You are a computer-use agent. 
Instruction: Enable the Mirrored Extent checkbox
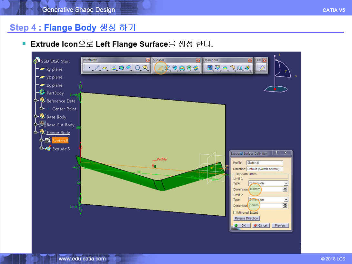pos(235,213)
